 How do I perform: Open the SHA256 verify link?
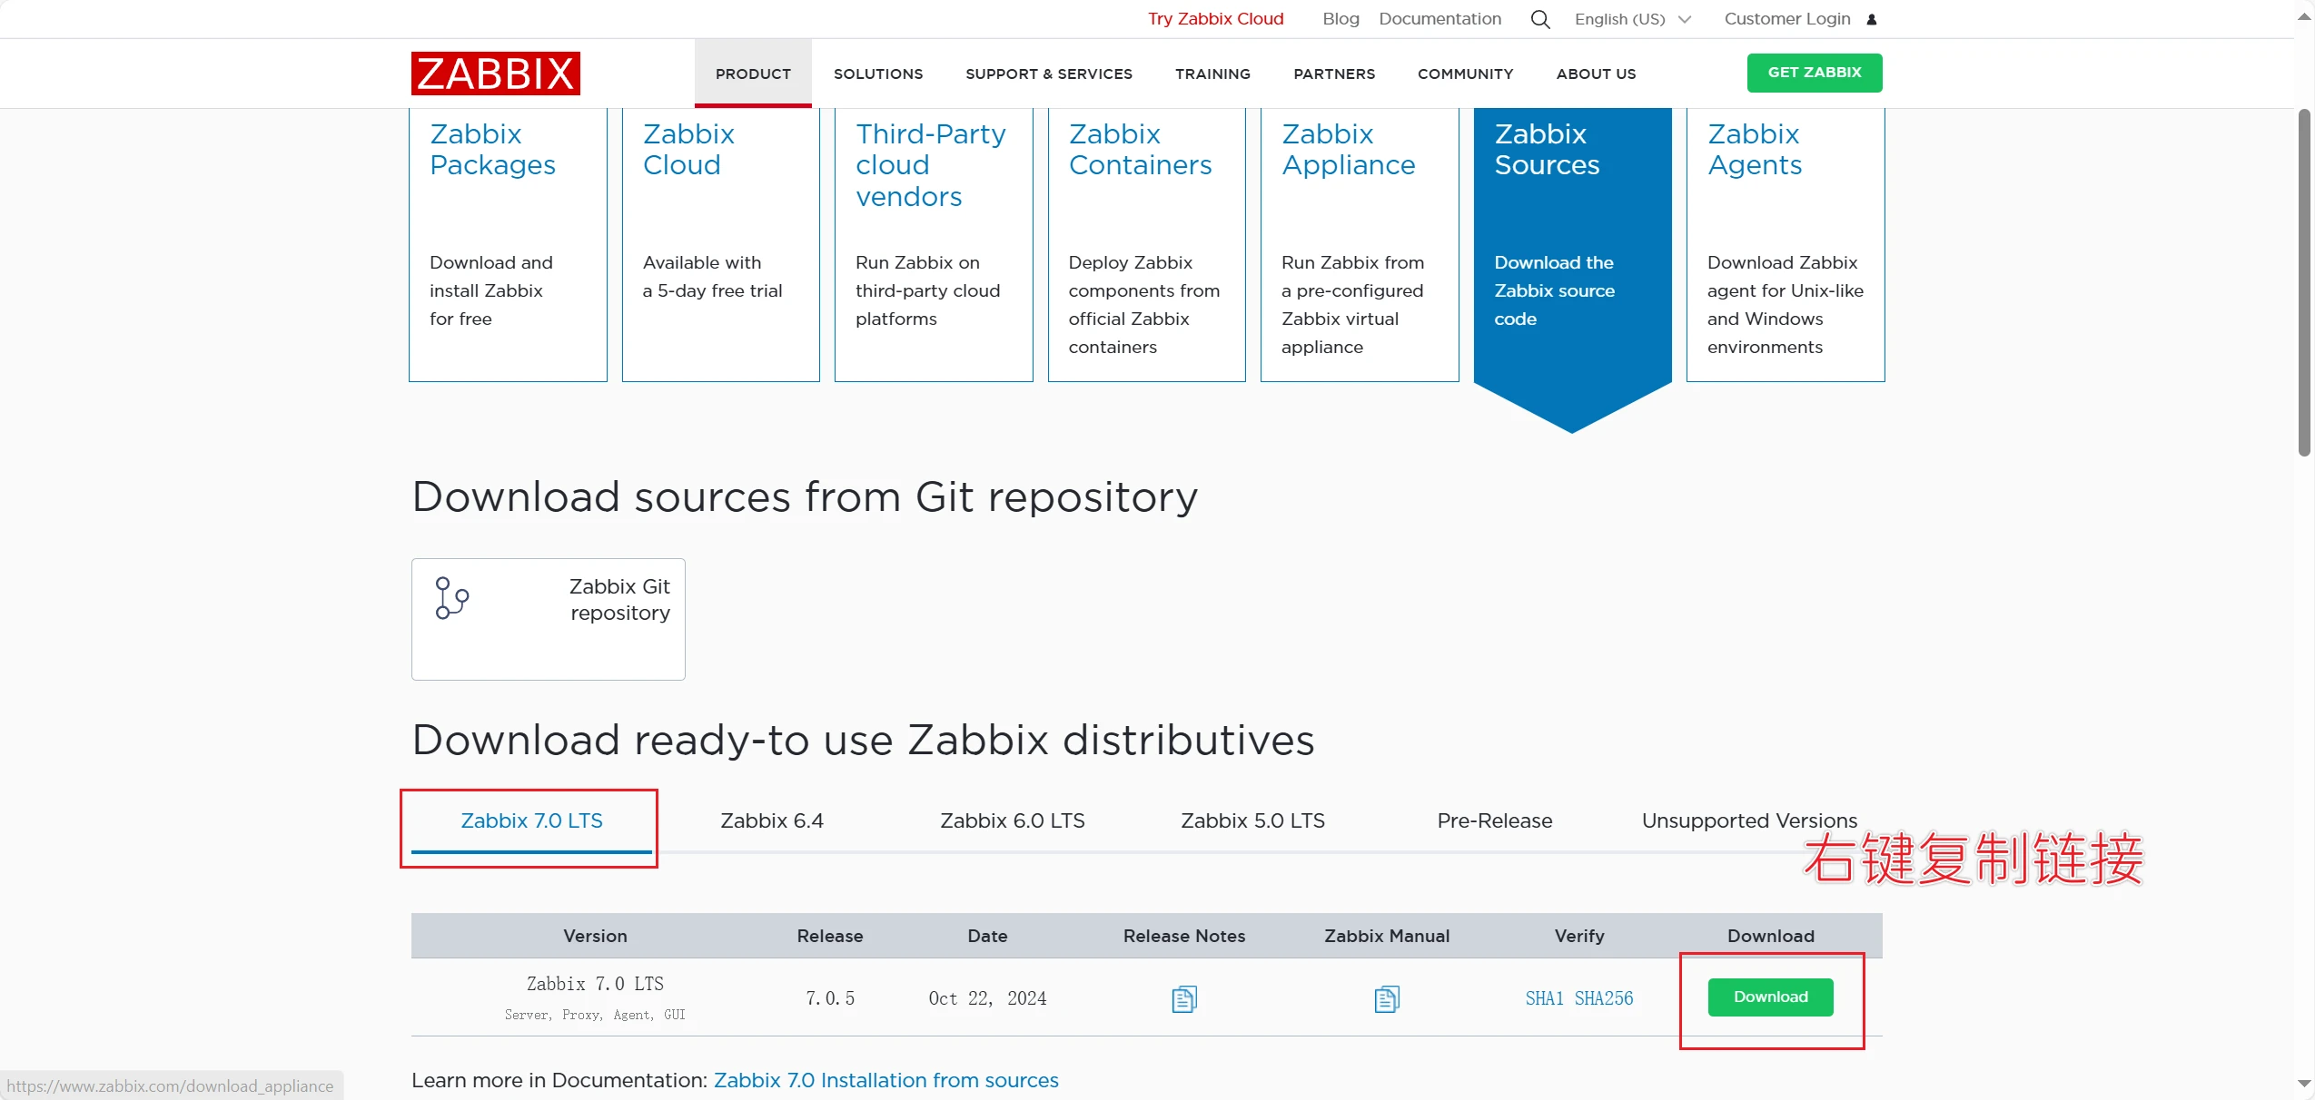pos(1603,998)
